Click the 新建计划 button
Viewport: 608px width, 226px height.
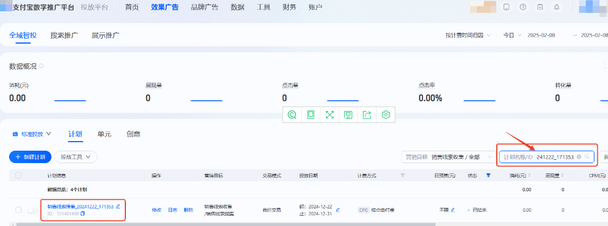30,157
